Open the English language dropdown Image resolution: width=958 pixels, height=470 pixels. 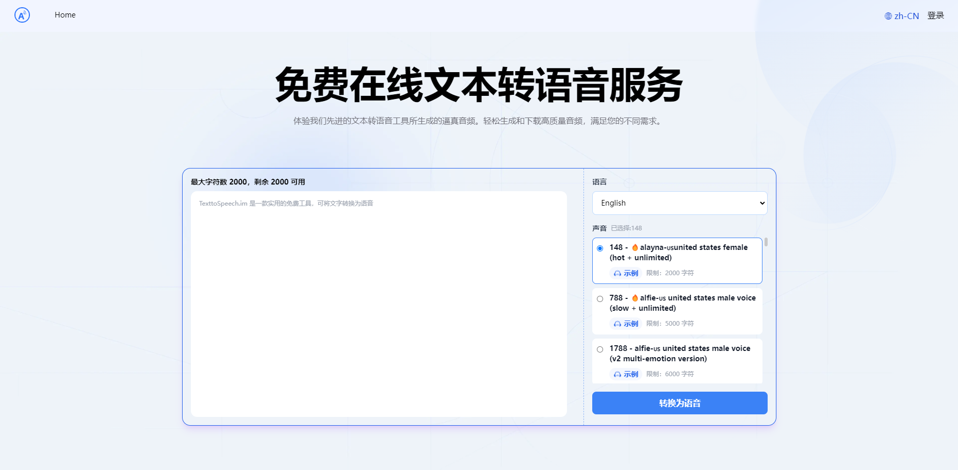pyautogui.click(x=680, y=203)
